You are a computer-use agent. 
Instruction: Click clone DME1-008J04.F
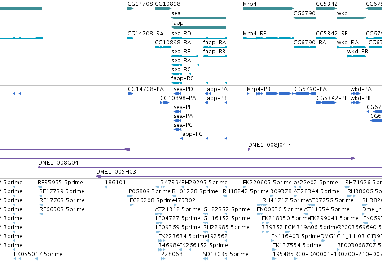coord(269,145)
